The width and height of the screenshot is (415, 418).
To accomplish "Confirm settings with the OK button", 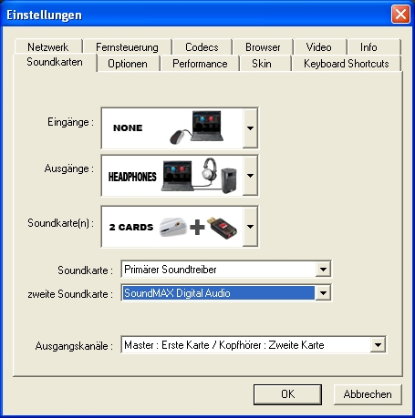I will 287,394.
